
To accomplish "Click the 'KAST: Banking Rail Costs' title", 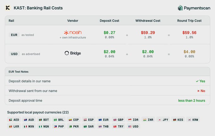I will point(38,8).
